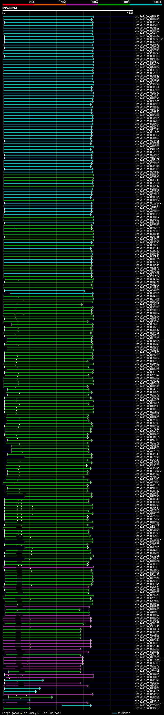Open hit UniRef100_P45582
The image size is (164, 715).
point(147,107)
